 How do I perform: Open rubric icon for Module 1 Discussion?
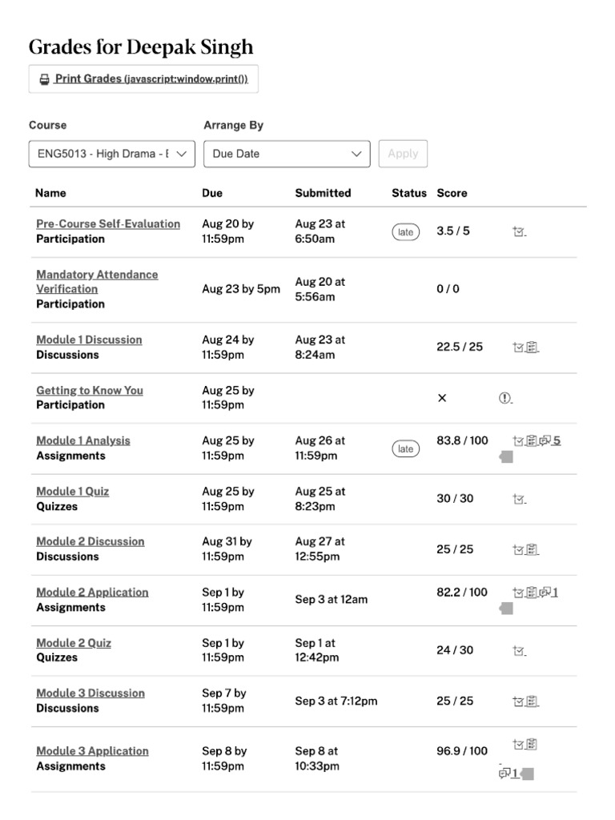[x=533, y=348]
